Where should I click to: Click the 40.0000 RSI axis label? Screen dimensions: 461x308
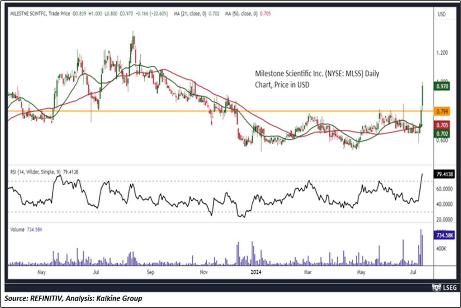[x=444, y=204]
